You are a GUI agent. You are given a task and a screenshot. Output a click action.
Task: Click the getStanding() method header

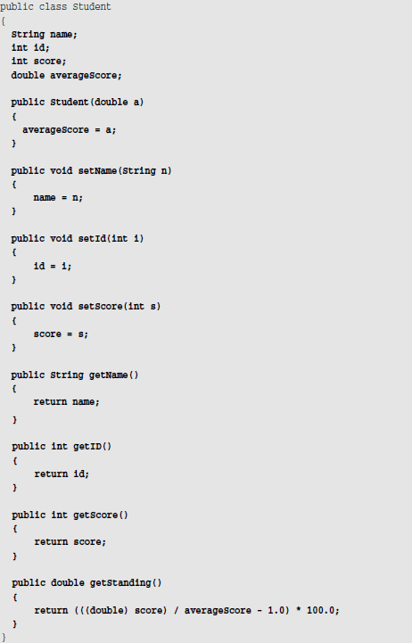click(87, 583)
